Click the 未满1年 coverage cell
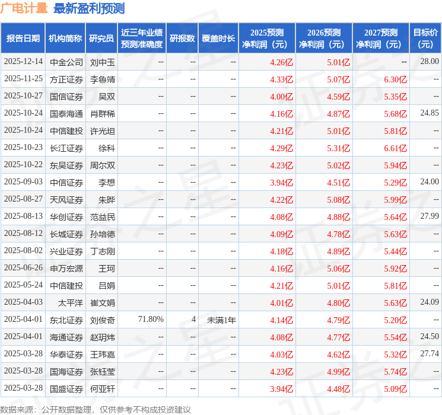Viewport: 442px width, 415px height. pyautogui.click(x=221, y=320)
